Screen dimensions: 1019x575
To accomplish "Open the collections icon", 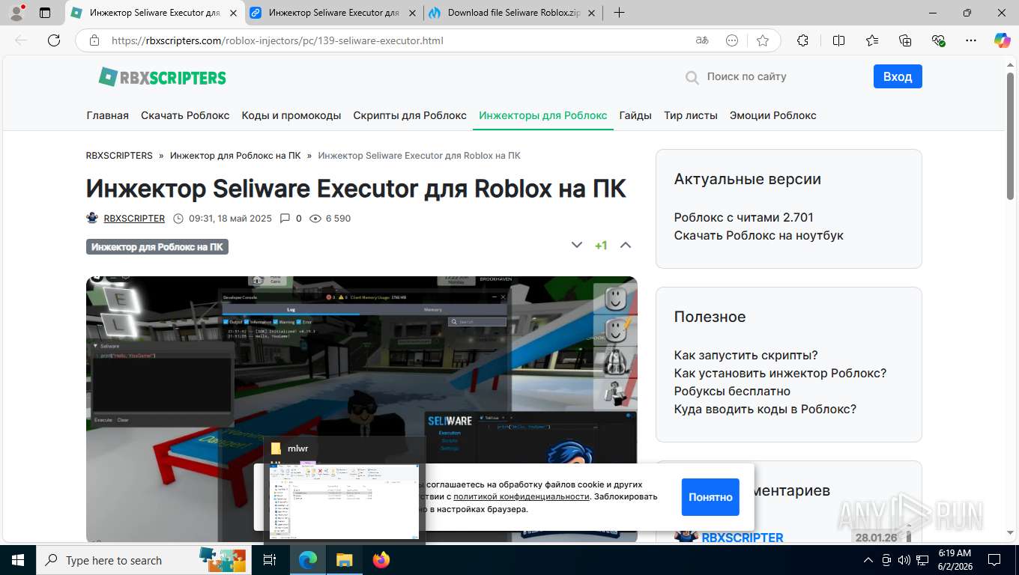I will click(905, 40).
